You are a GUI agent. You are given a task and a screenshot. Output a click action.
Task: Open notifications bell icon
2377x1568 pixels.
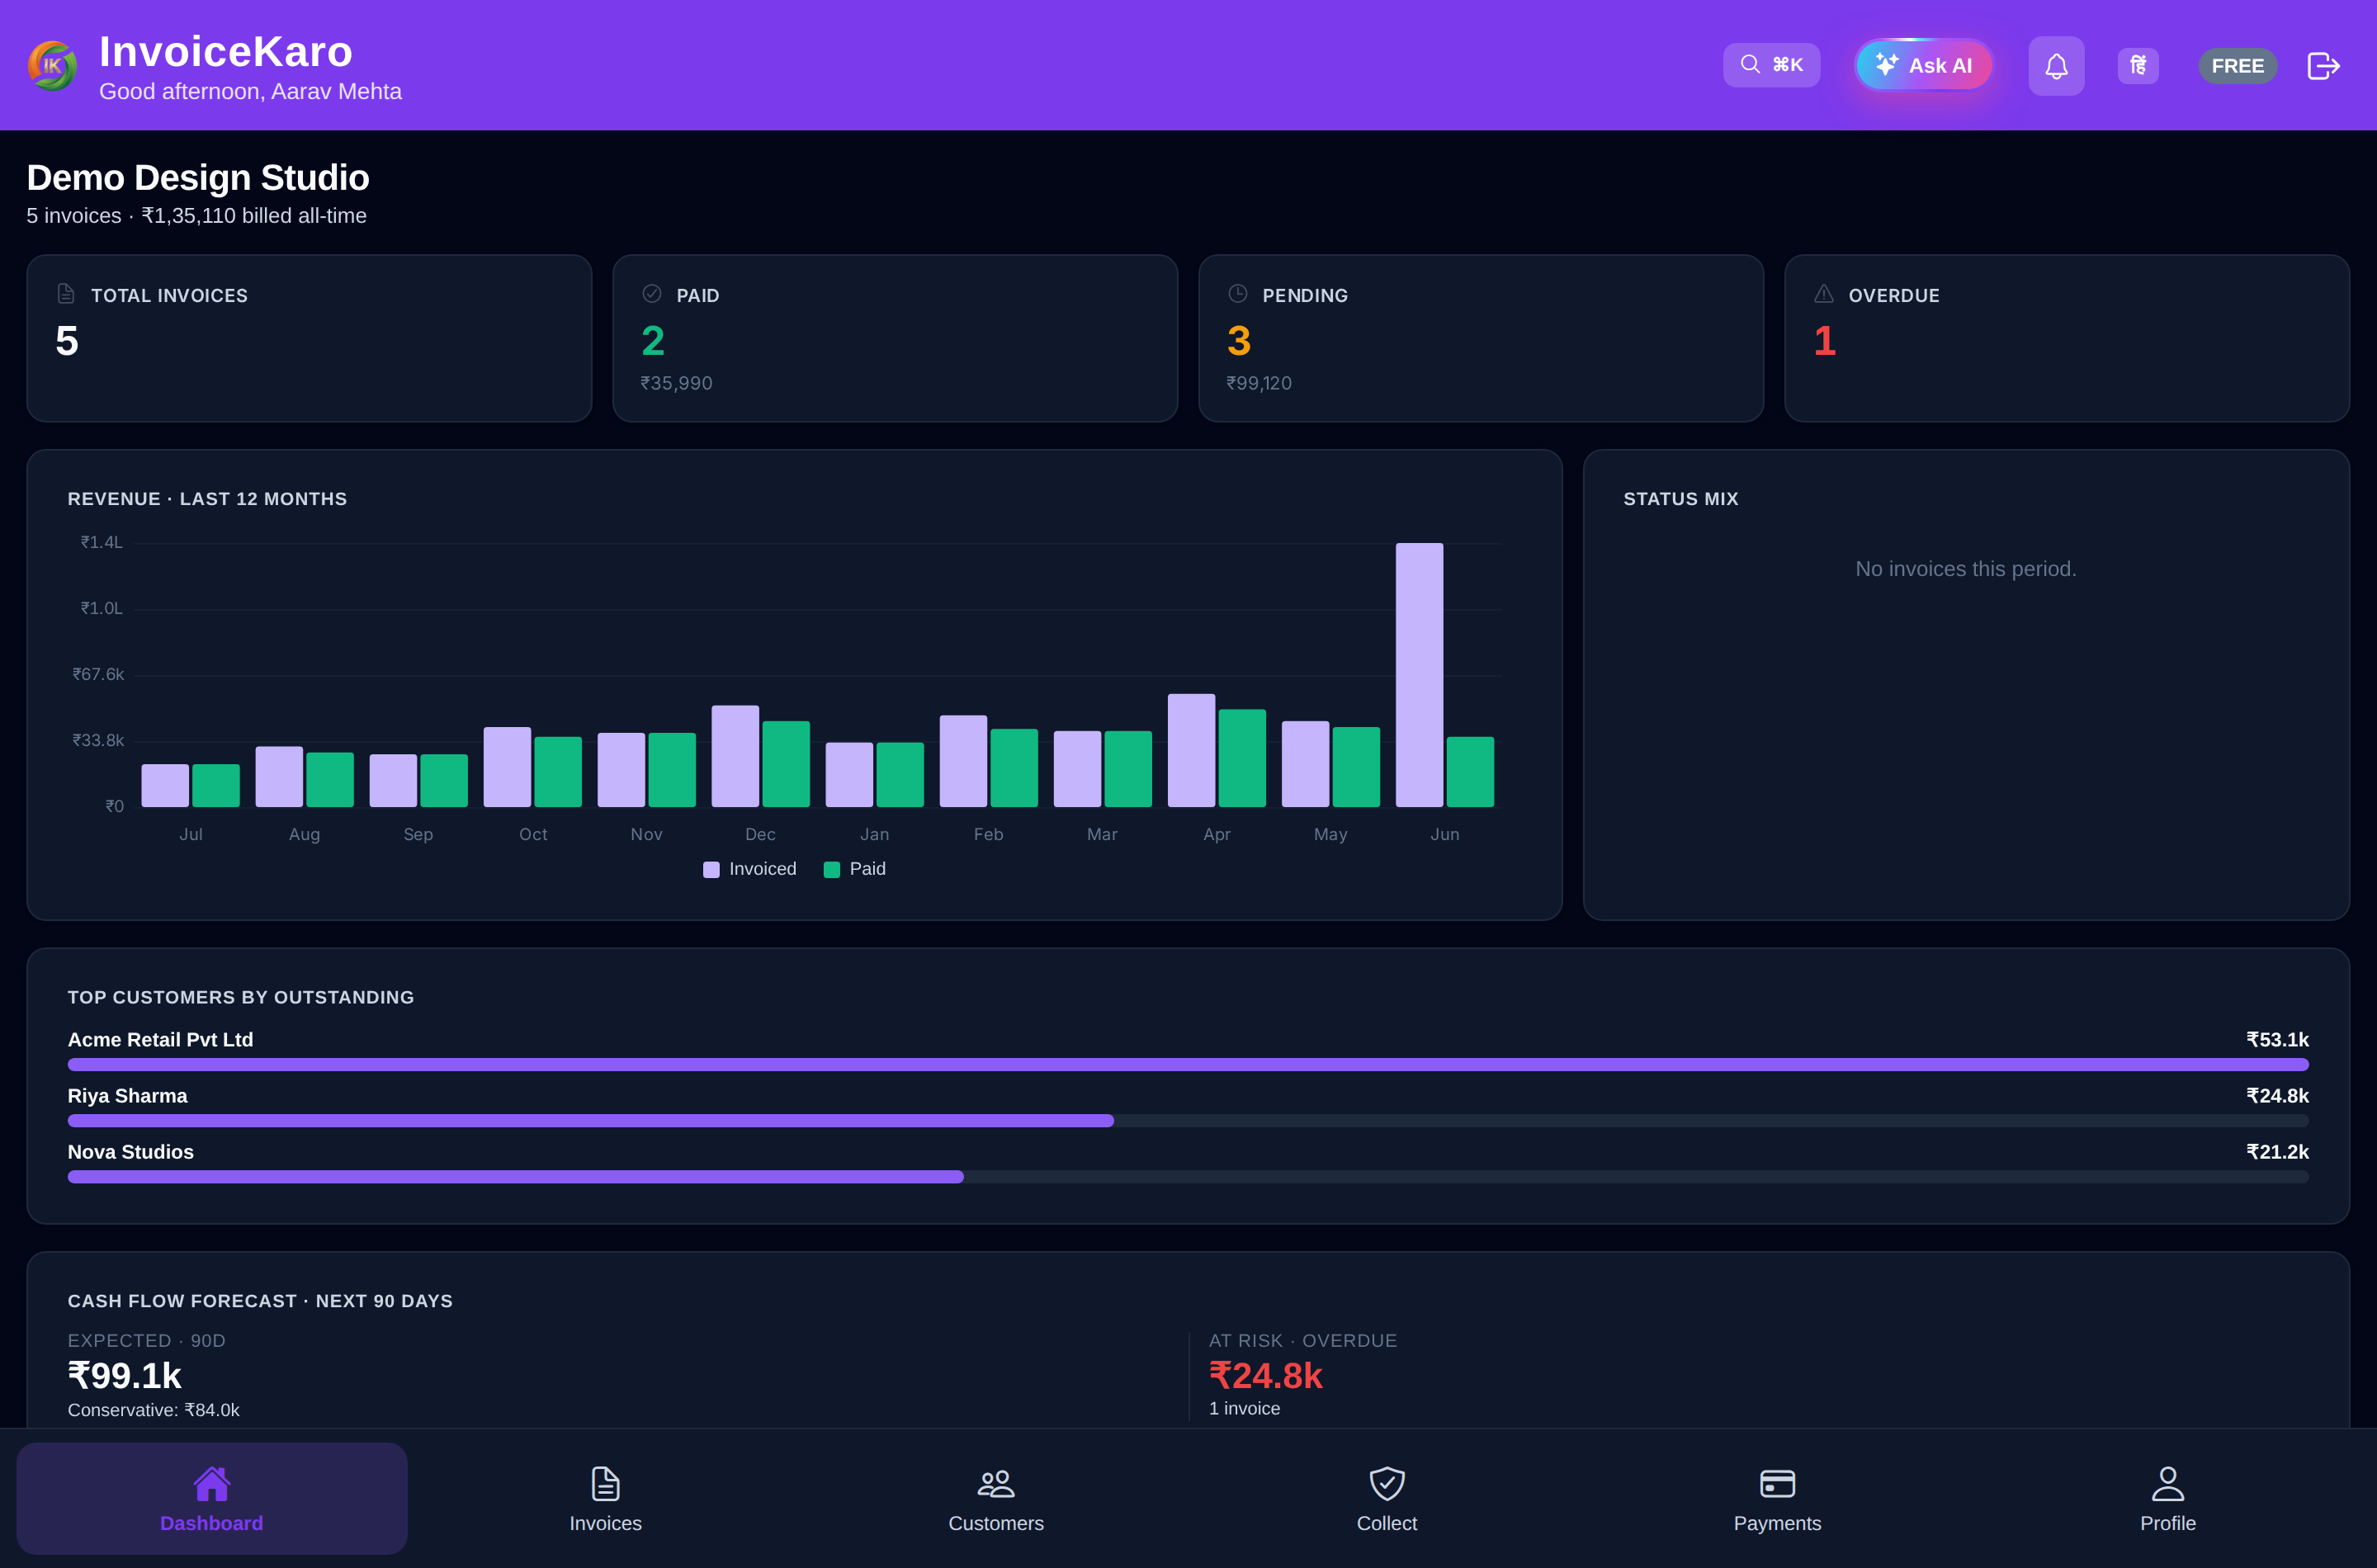(x=2056, y=66)
